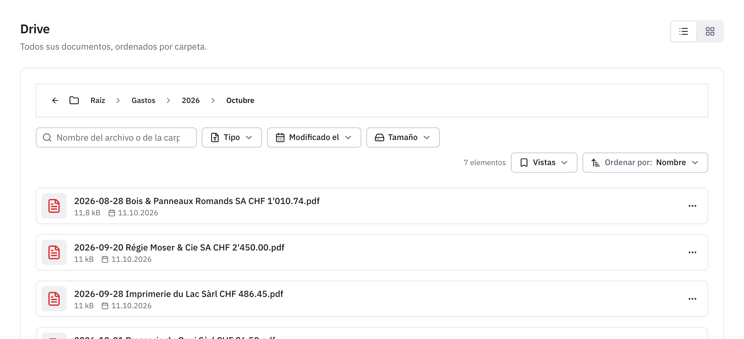Image resolution: width=744 pixels, height=339 pixels.
Task: Click the 11,8 kB size label
Action: [x=87, y=213]
